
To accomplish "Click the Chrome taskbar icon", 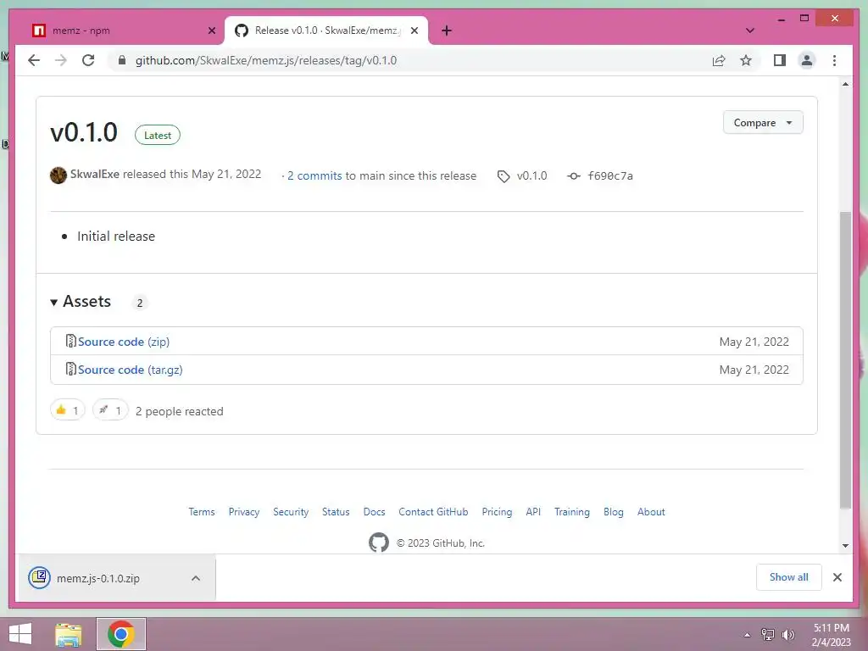I will pos(121,634).
